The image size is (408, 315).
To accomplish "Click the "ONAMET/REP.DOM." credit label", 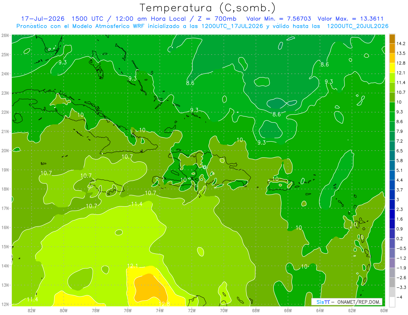I will tap(358, 302).
